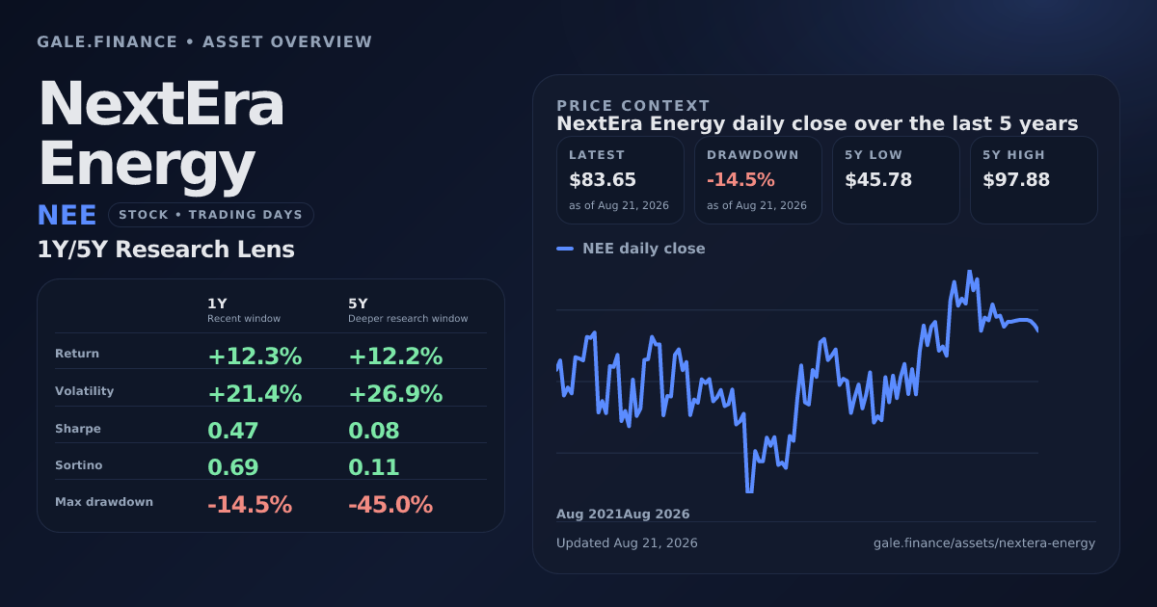The height and width of the screenshot is (607, 1157).
Task: Click the 5Y LOW $45.78 card
Action: coord(896,180)
